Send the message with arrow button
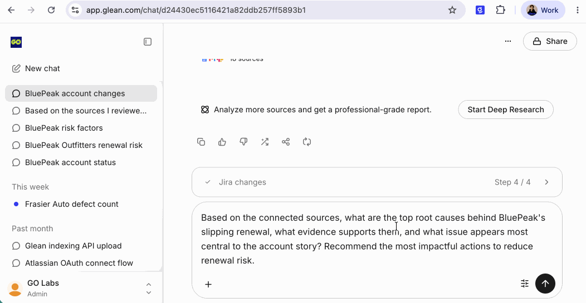The height and width of the screenshot is (303, 586). point(545,284)
